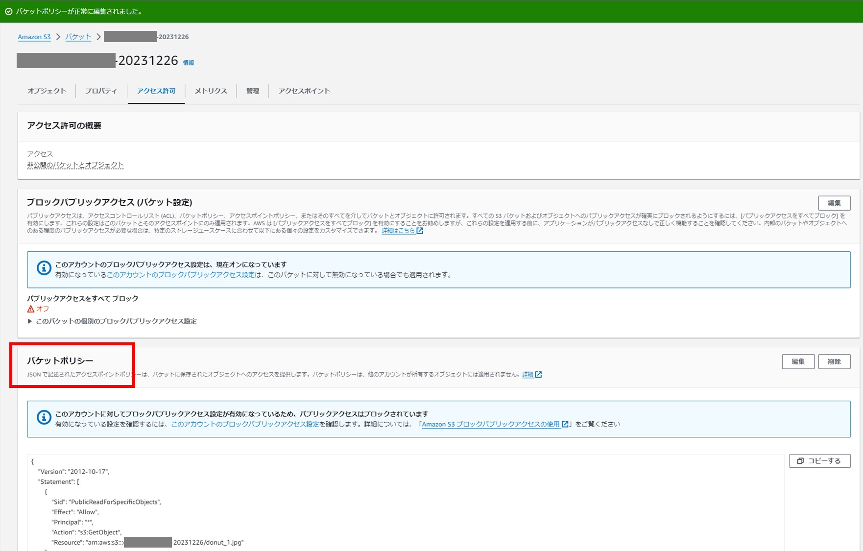Click the external link icon next to 詳細 in bucket policy section

click(538, 374)
